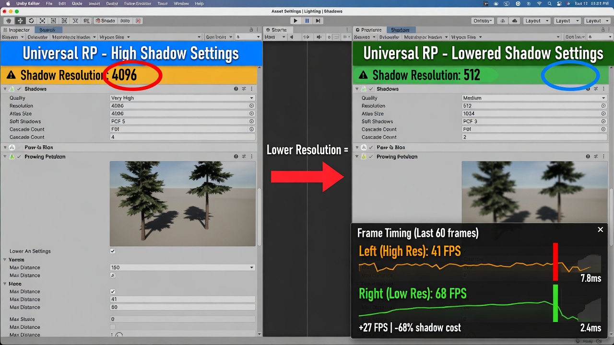Open the Help menu

(199, 3)
